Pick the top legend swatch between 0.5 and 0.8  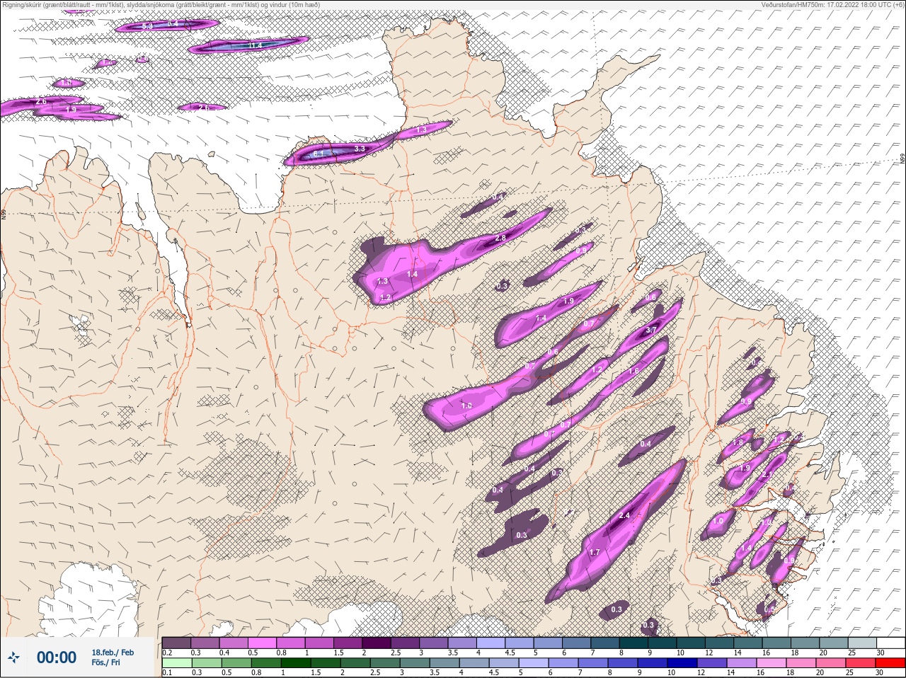click(x=263, y=643)
